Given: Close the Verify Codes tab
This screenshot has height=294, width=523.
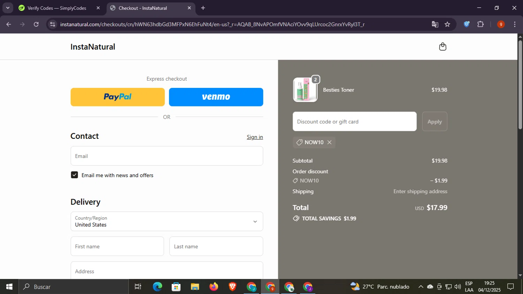Looking at the screenshot, I should 98,8.
